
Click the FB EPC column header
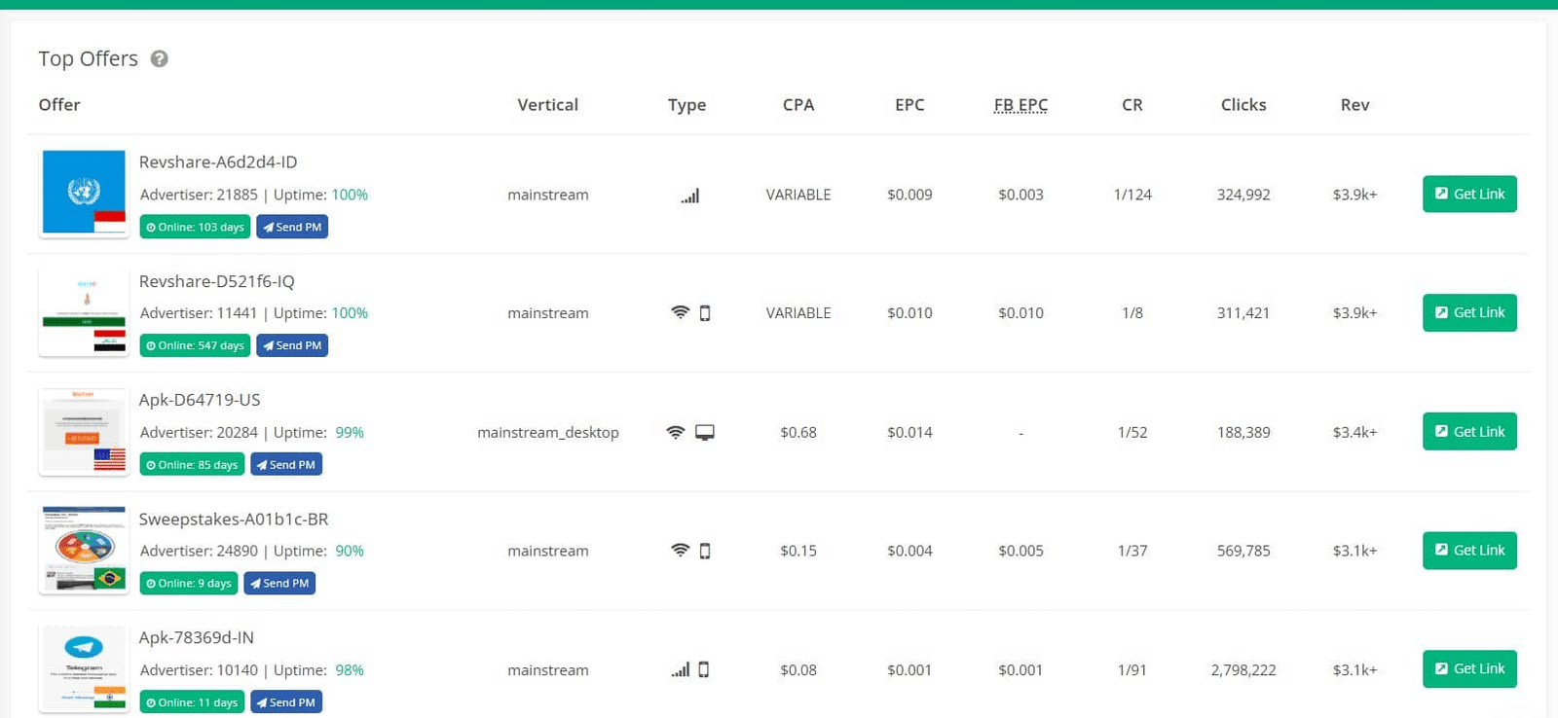(x=1020, y=105)
